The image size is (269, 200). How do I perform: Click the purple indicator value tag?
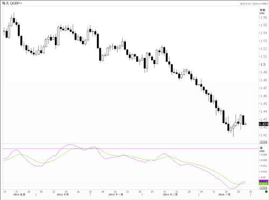[264, 181]
